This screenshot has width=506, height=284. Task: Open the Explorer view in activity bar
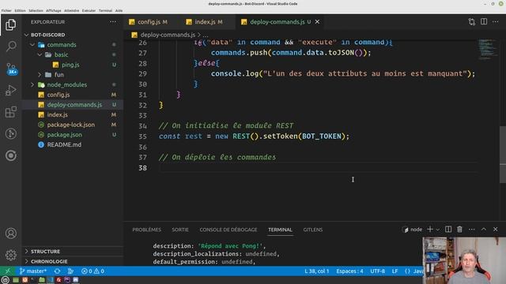click(10, 24)
